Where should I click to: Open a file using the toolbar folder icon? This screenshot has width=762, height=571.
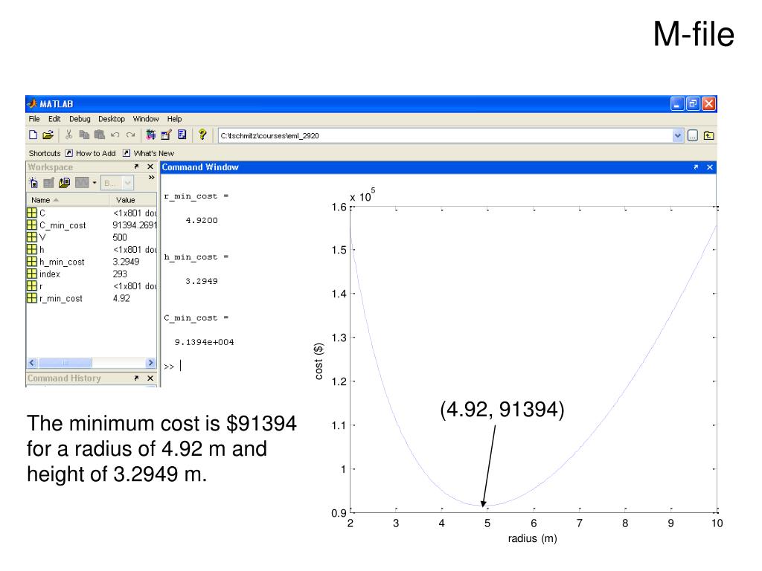(48, 135)
